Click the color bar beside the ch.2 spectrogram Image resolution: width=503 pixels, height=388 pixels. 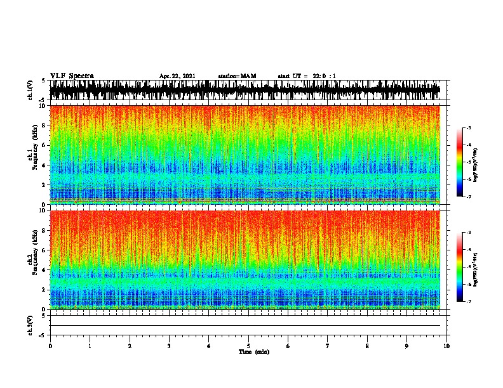460,267
